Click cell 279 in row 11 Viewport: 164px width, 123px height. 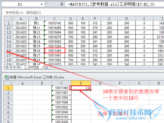tap(95, 28)
